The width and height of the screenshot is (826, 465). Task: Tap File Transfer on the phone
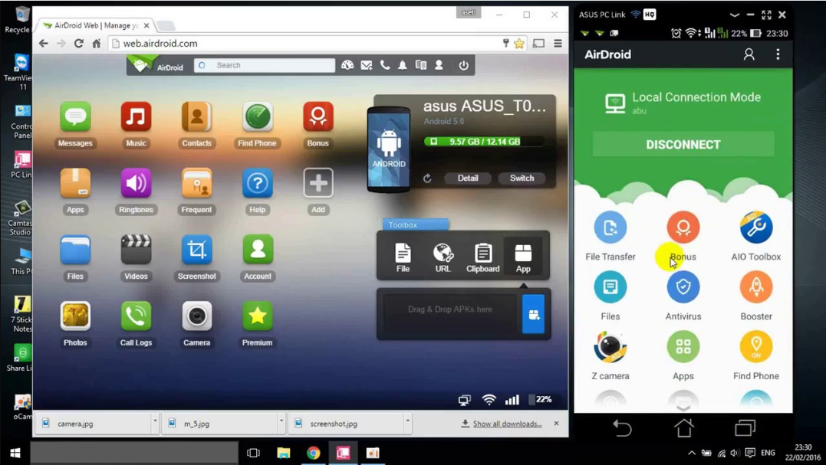tap(610, 228)
